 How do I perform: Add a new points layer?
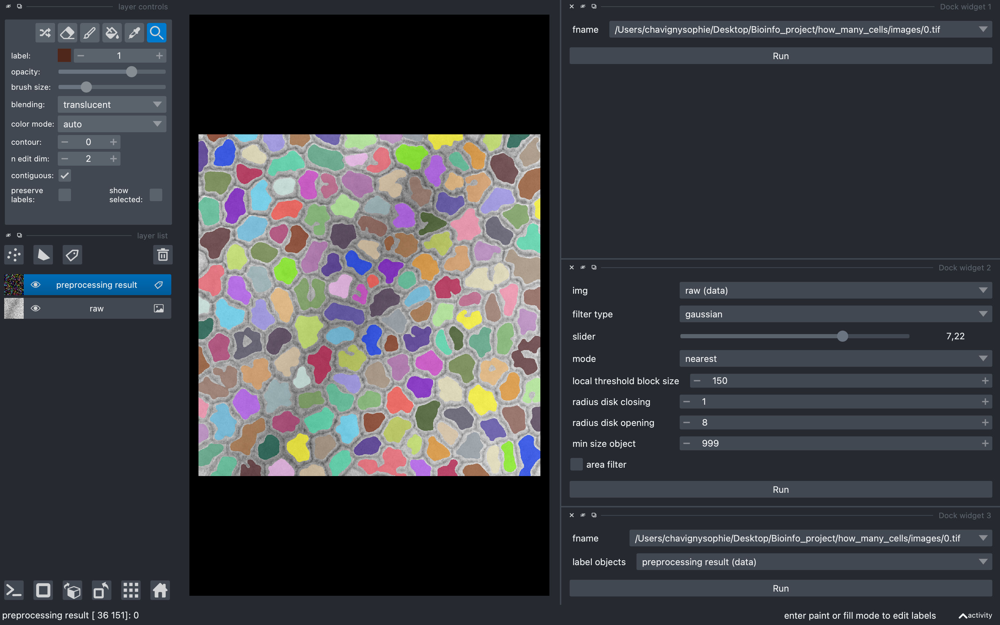click(x=14, y=255)
